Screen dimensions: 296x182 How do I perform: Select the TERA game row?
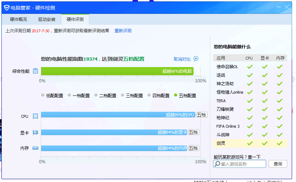(250, 100)
